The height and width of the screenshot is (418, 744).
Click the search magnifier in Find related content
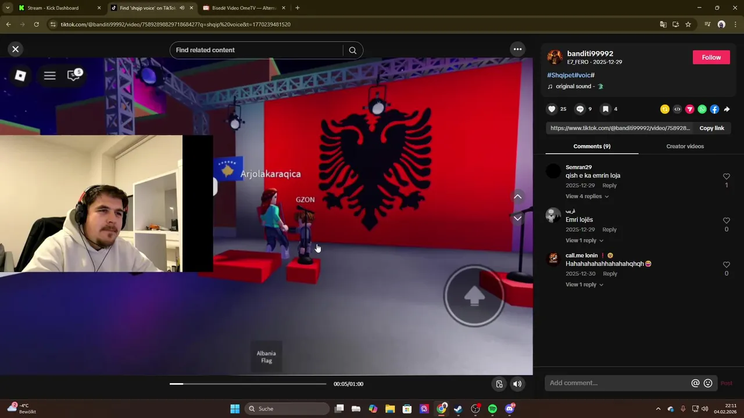[x=352, y=51]
